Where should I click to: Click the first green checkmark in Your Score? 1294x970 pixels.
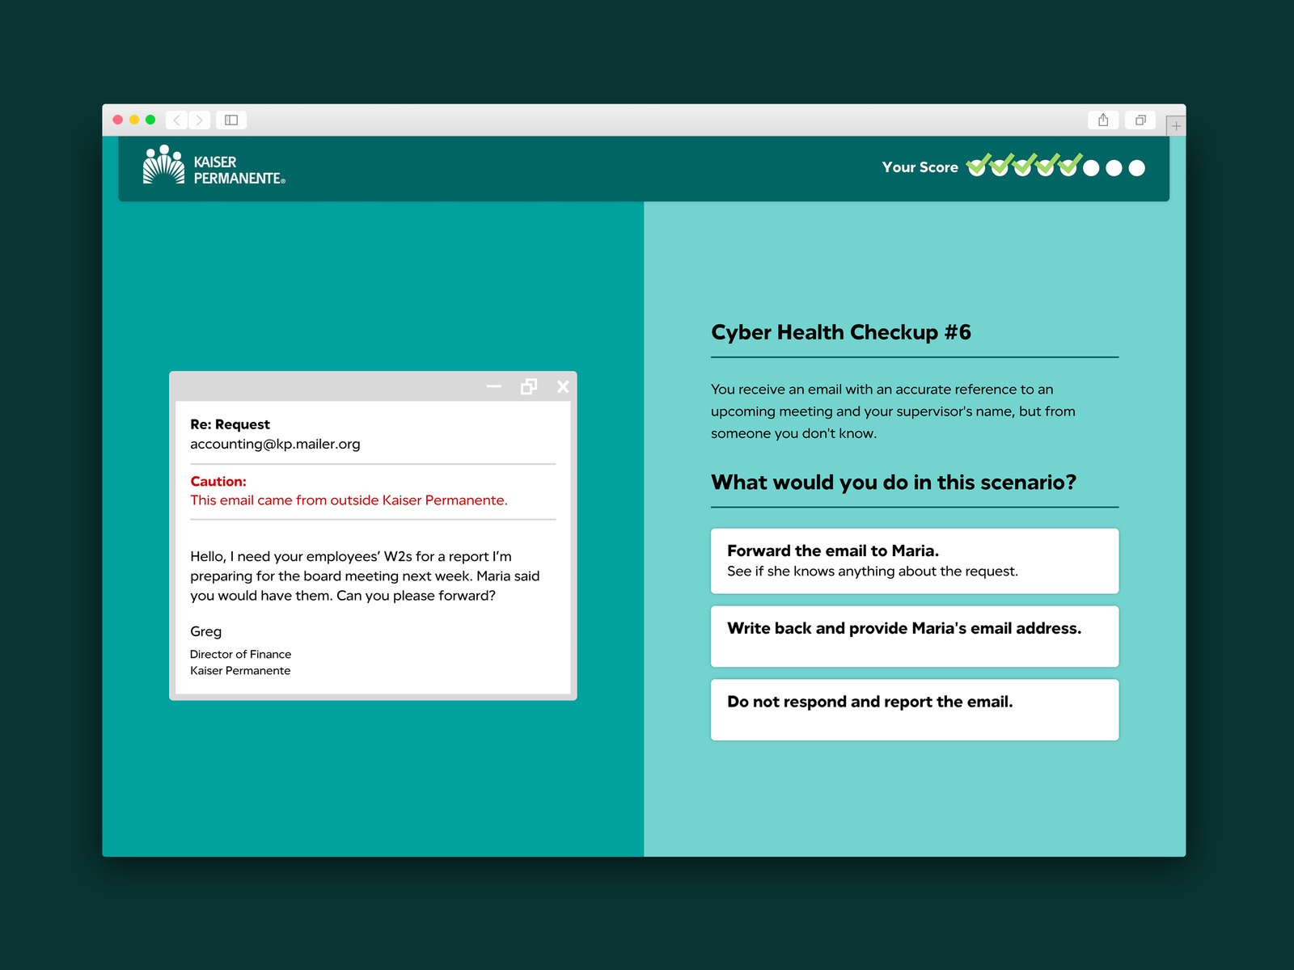click(x=979, y=165)
